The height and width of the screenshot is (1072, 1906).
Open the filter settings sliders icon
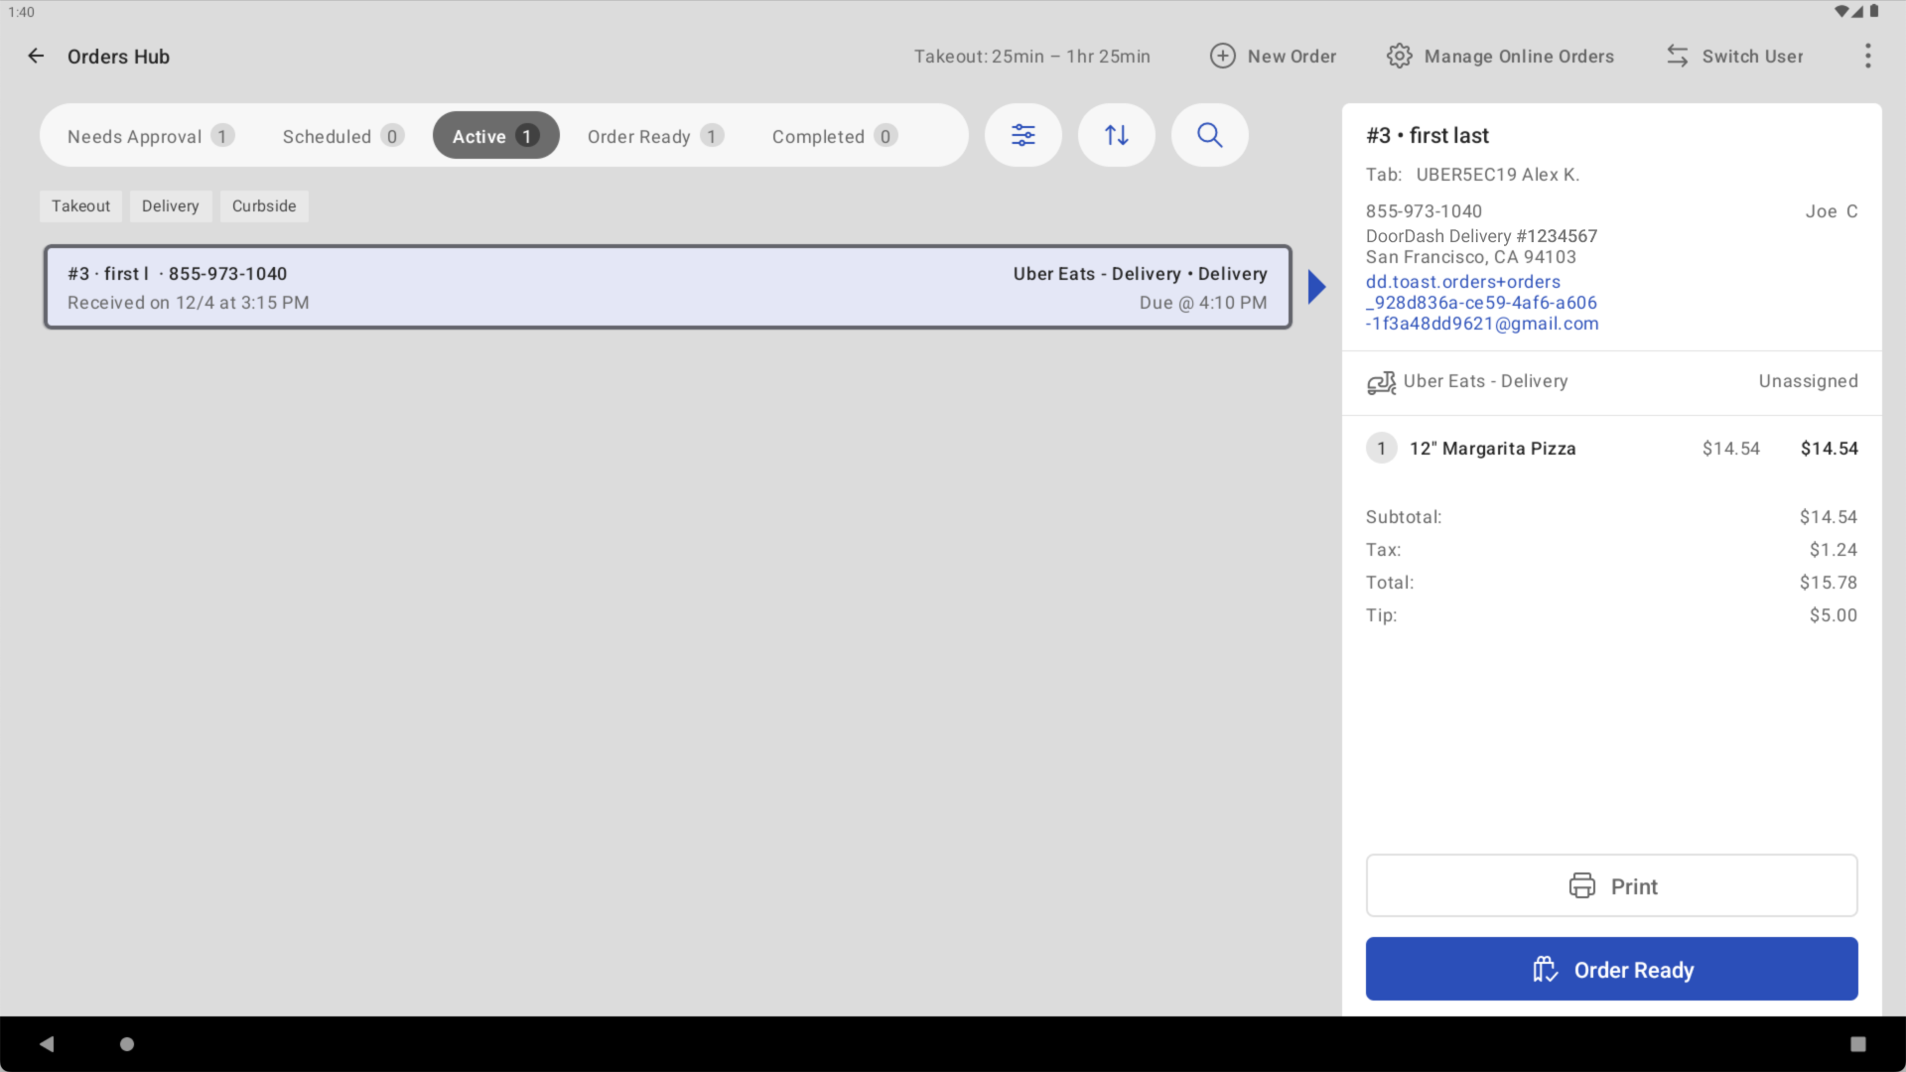click(1022, 135)
